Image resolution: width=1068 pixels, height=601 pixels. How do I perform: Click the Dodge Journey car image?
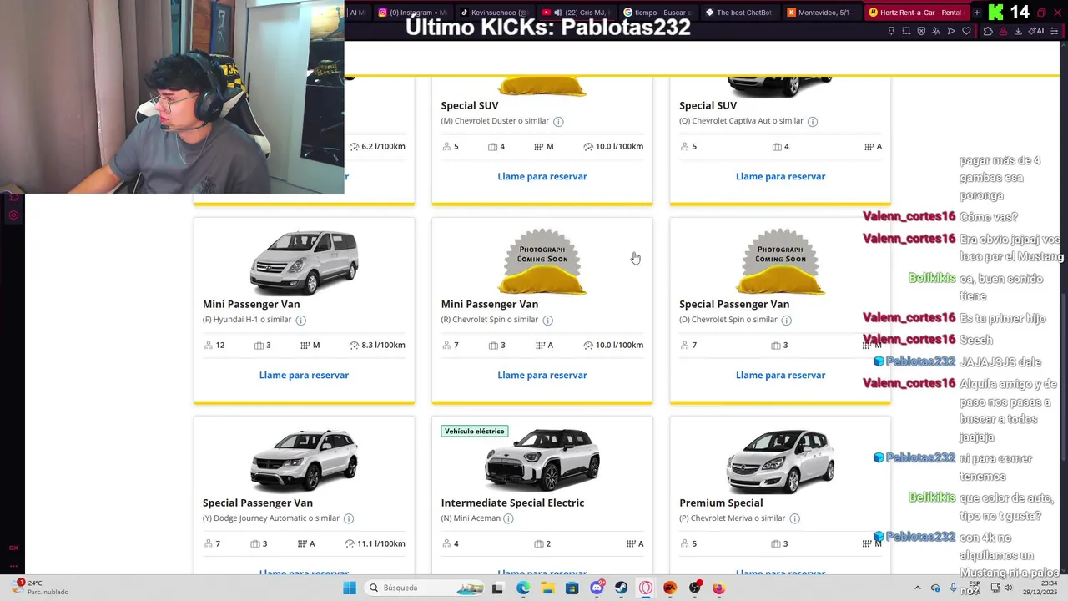point(304,461)
